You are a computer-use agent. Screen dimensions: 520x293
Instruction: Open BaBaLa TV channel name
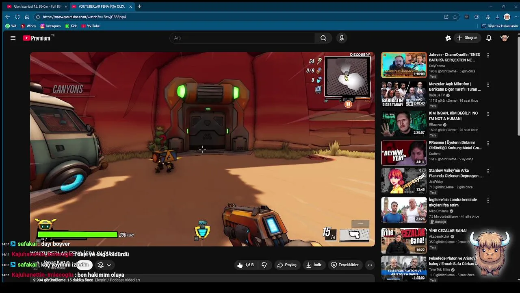[437, 95]
